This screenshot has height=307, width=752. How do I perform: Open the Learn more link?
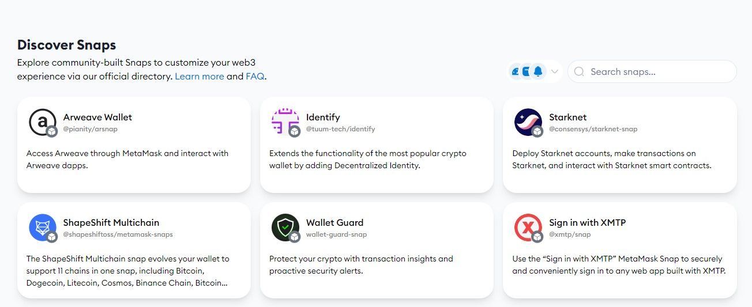point(200,76)
